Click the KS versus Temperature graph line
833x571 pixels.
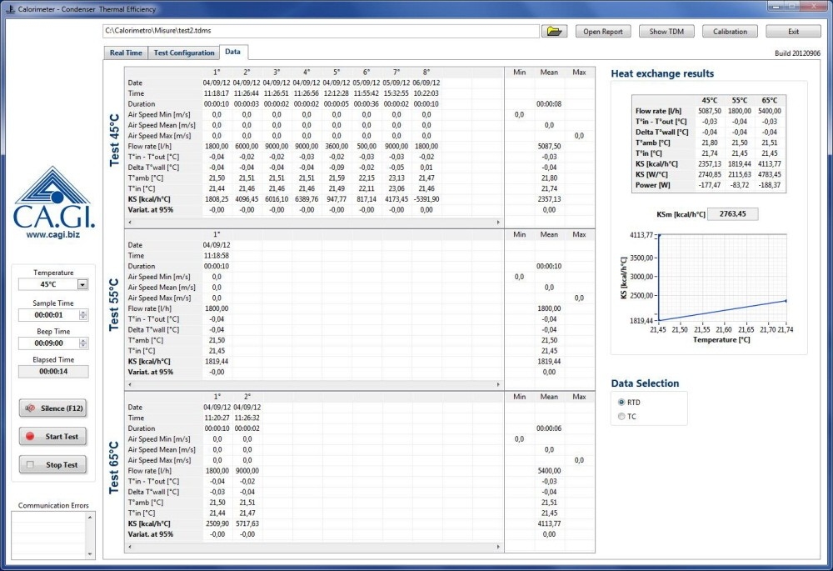[722, 310]
